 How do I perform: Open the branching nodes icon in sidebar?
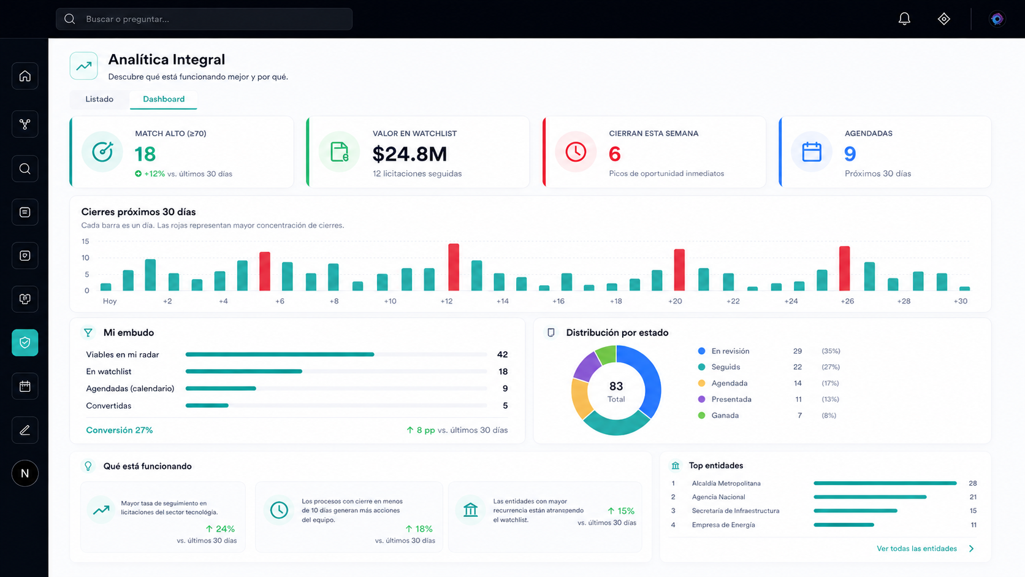(25, 124)
